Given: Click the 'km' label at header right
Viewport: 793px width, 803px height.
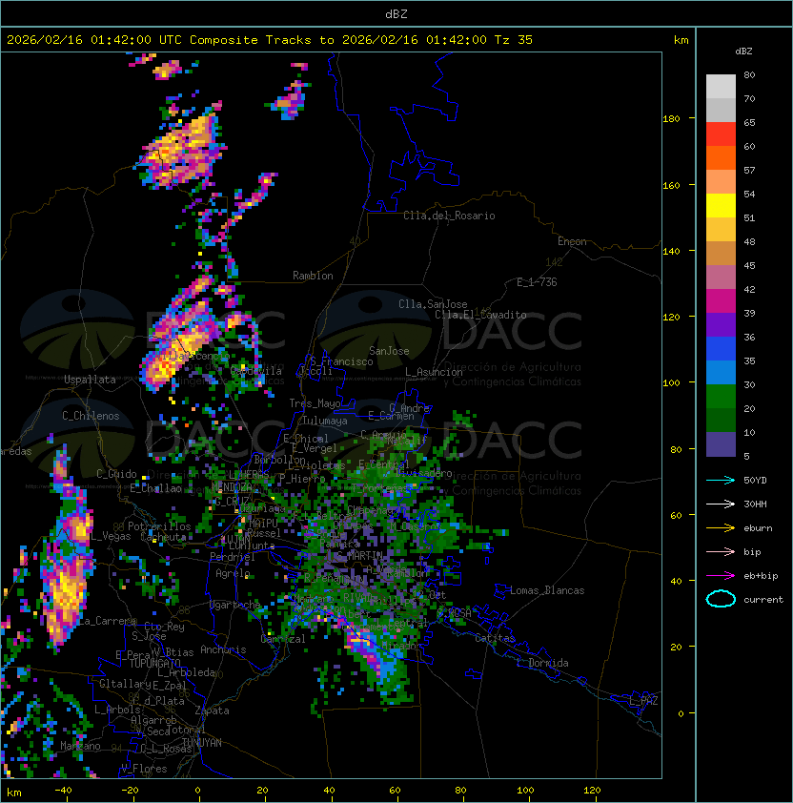Looking at the screenshot, I should tap(681, 40).
